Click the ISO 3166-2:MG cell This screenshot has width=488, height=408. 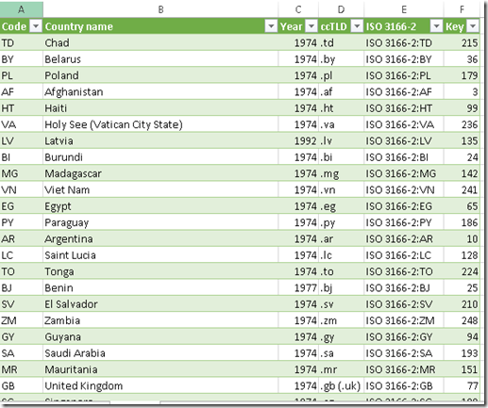[404, 173]
